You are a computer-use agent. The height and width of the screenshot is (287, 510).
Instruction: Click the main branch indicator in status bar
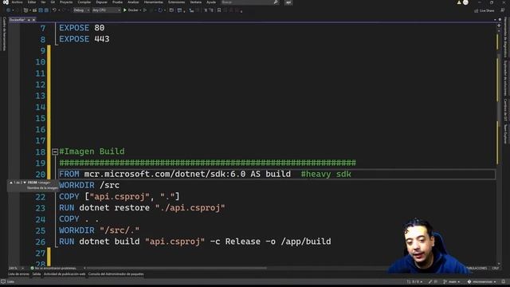pyautogui.click(x=452, y=281)
